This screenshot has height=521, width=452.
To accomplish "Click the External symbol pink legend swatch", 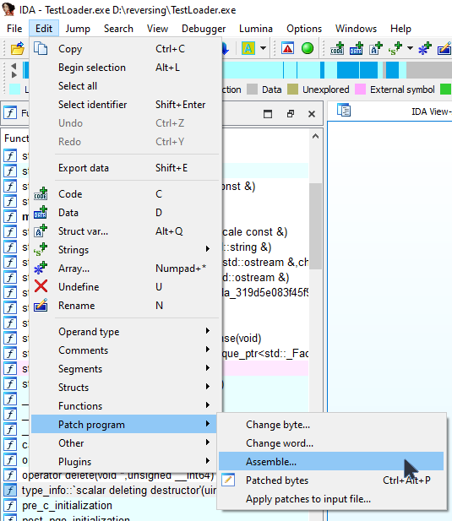I will [360, 89].
